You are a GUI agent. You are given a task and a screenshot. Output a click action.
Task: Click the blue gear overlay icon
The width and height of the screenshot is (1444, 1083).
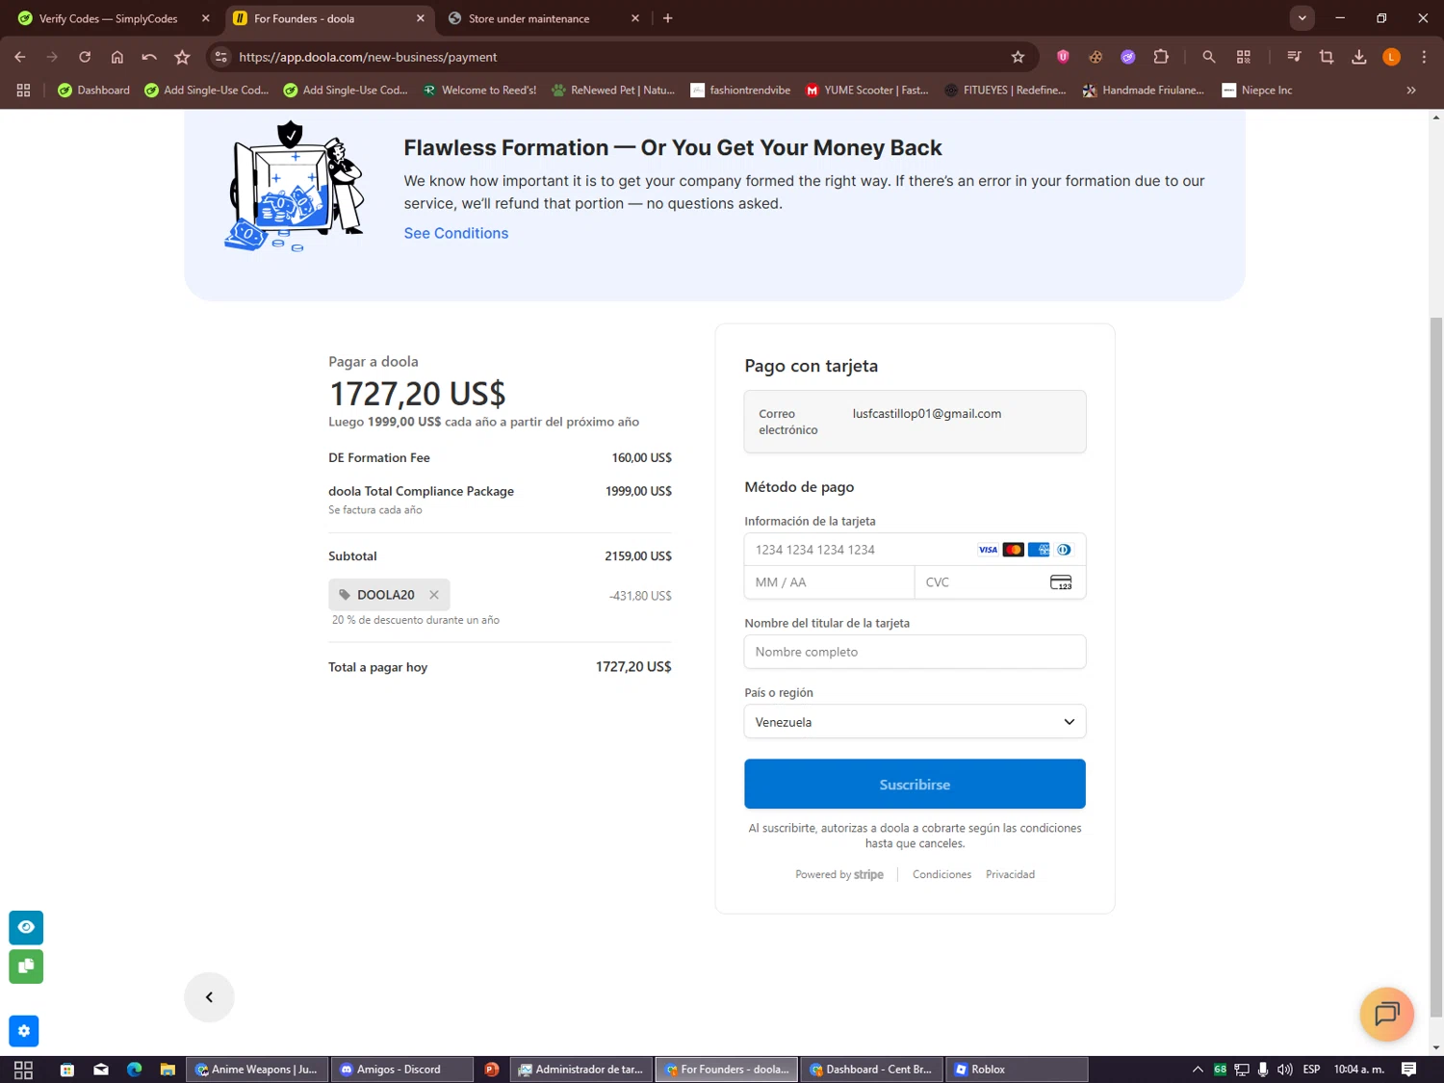coord(24,1031)
